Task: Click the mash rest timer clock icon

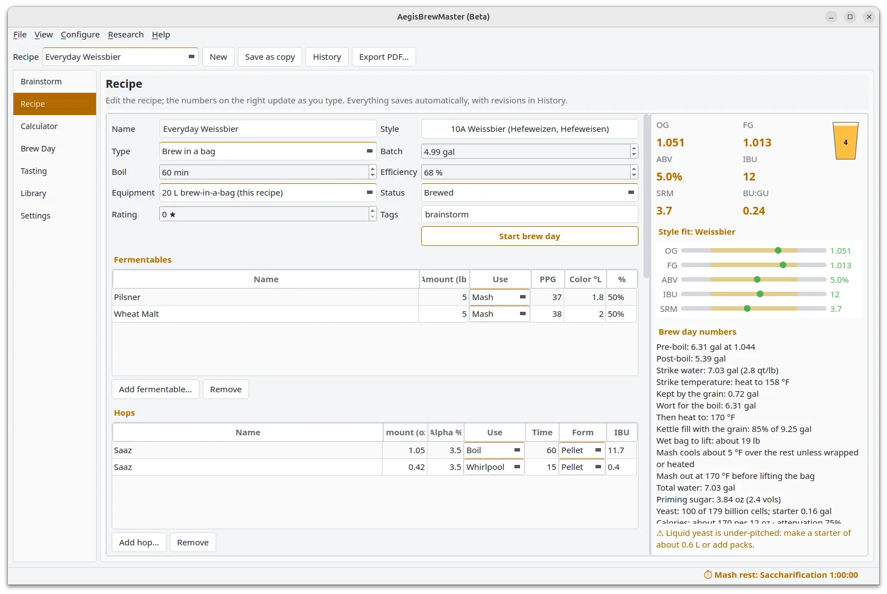Action: (x=708, y=574)
